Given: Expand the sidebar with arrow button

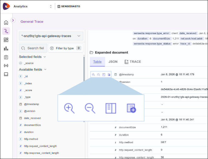Looking at the screenshot, I should click(x=13, y=20).
